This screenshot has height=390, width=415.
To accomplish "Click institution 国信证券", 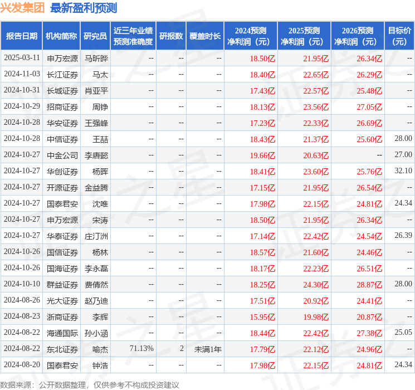I will pyautogui.click(x=62, y=252).
